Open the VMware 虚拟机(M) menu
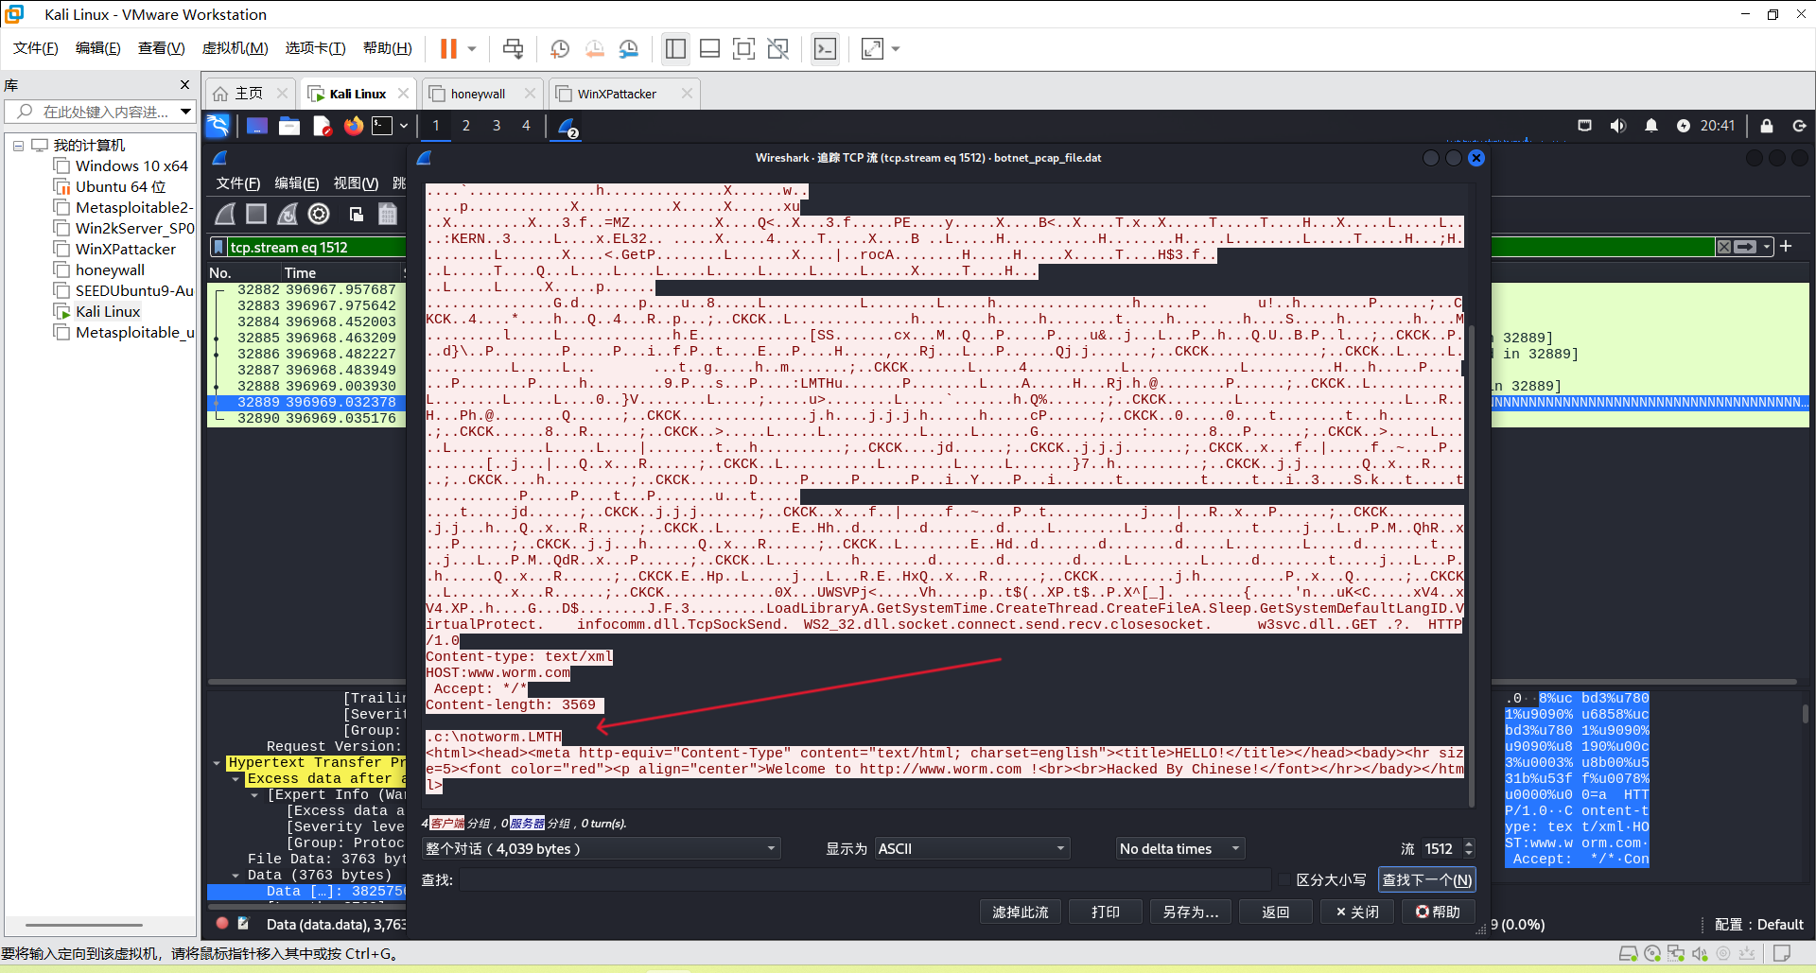Image resolution: width=1816 pixels, height=973 pixels. point(236,48)
